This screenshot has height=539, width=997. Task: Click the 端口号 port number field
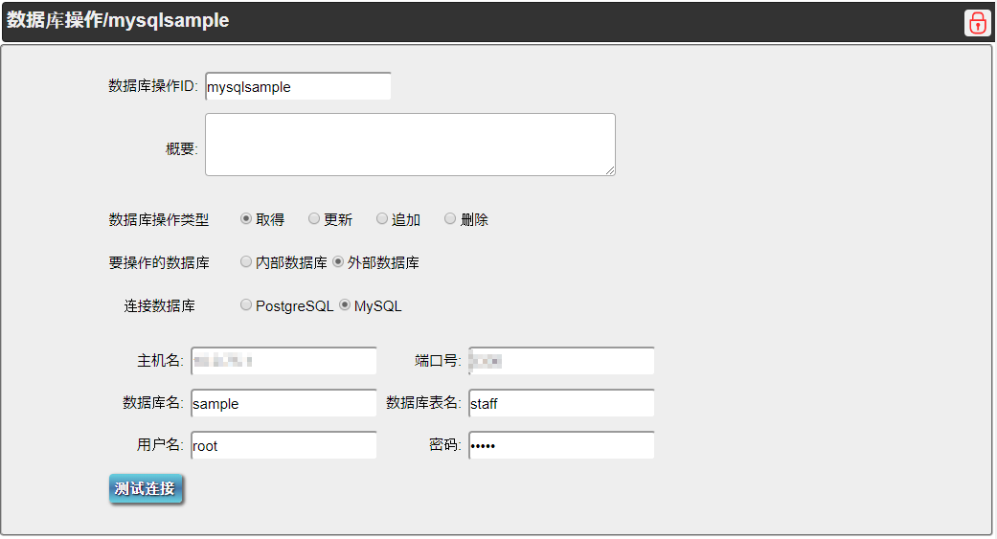[x=561, y=361]
